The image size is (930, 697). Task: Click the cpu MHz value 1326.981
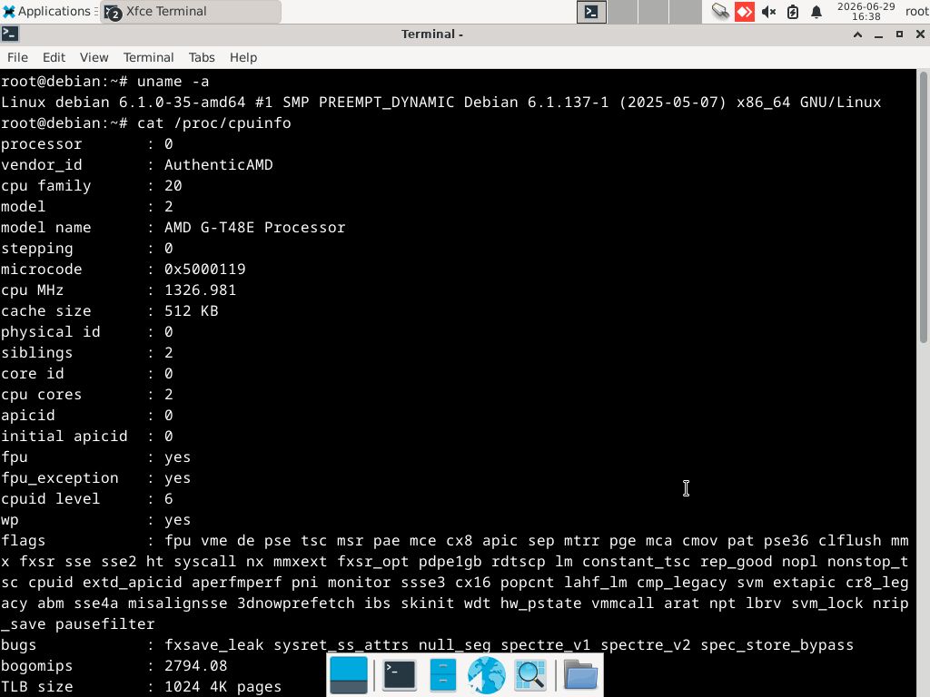point(201,290)
